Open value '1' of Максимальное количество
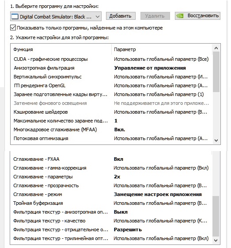The width and height of the screenshot is (231, 248). tap(116, 121)
